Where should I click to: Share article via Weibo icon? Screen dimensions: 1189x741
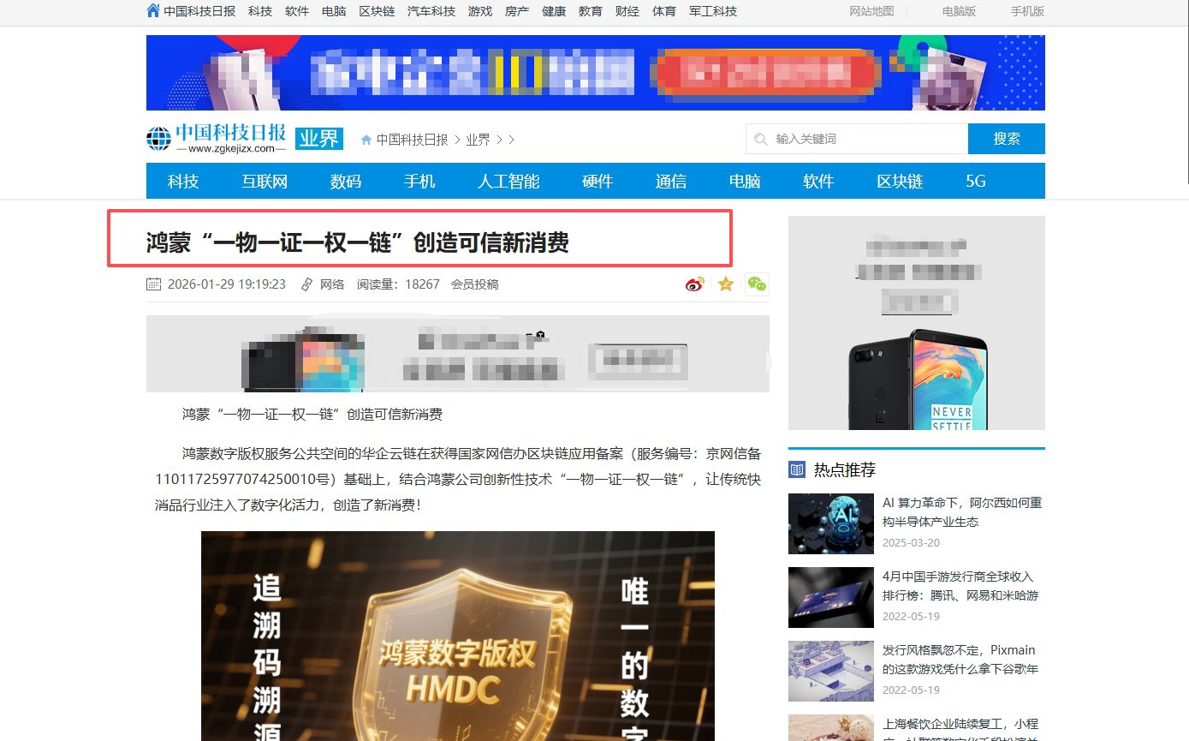pos(695,284)
